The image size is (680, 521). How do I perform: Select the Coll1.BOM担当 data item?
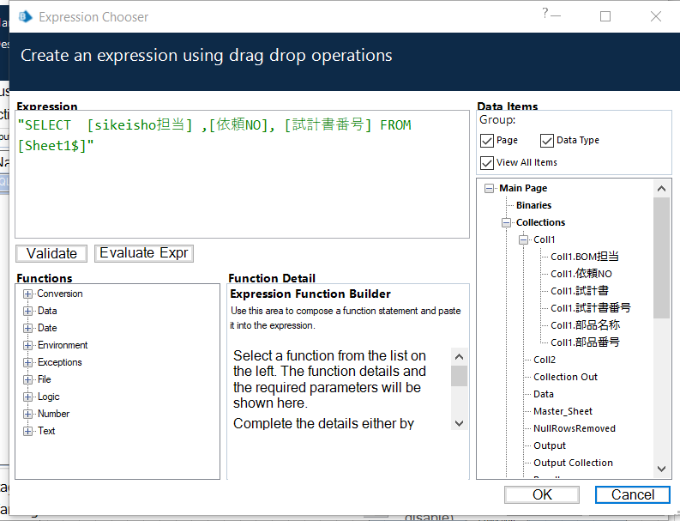pos(584,257)
